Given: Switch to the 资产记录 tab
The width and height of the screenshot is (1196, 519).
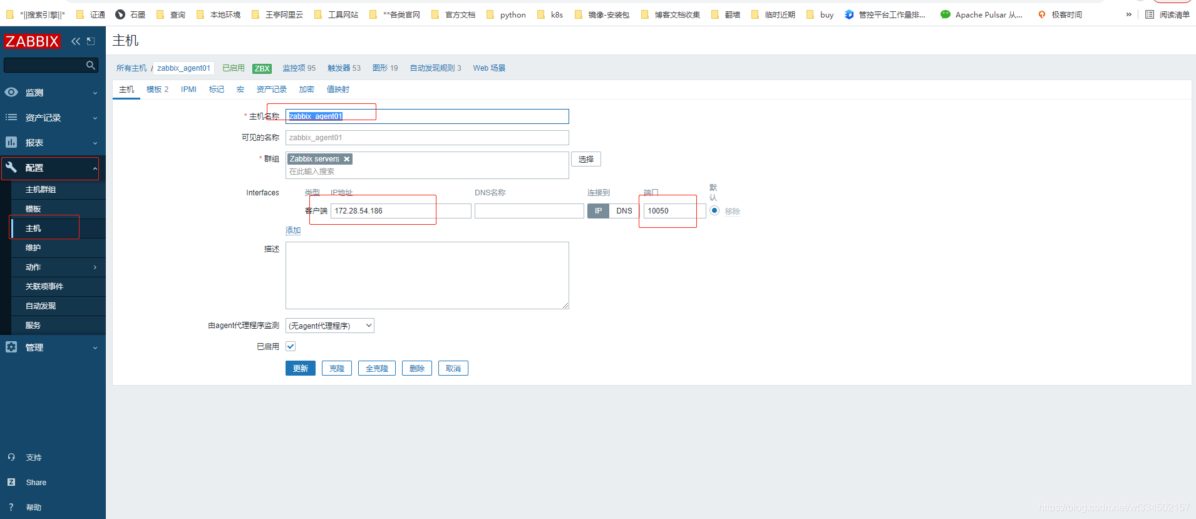Looking at the screenshot, I should [272, 90].
